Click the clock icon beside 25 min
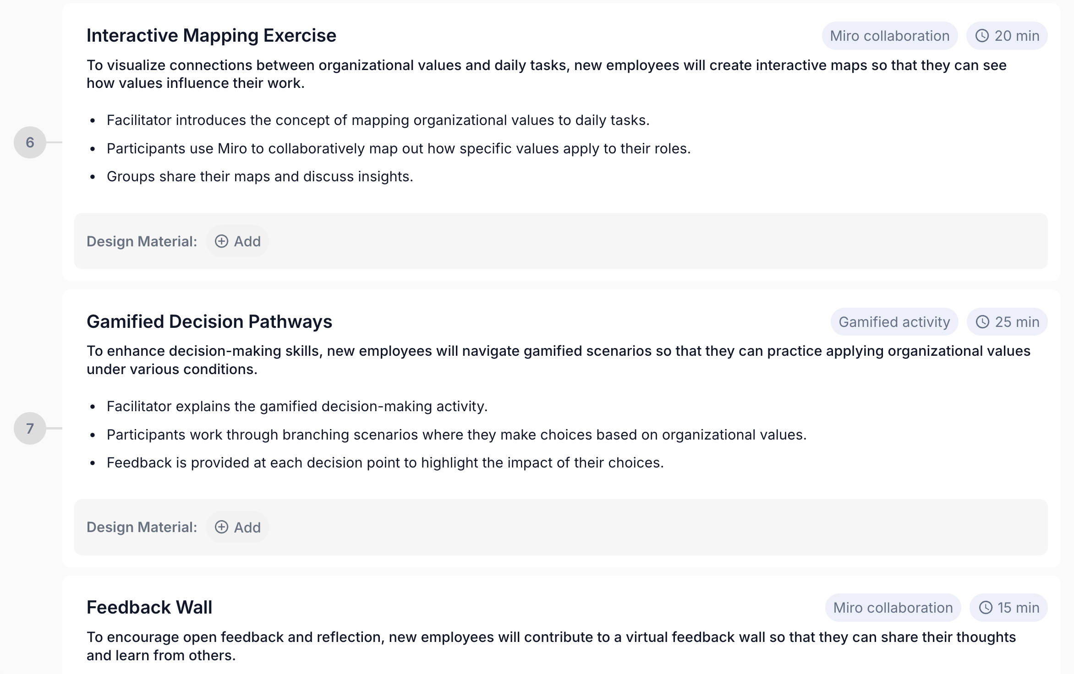The width and height of the screenshot is (1074, 674). pos(982,322)
